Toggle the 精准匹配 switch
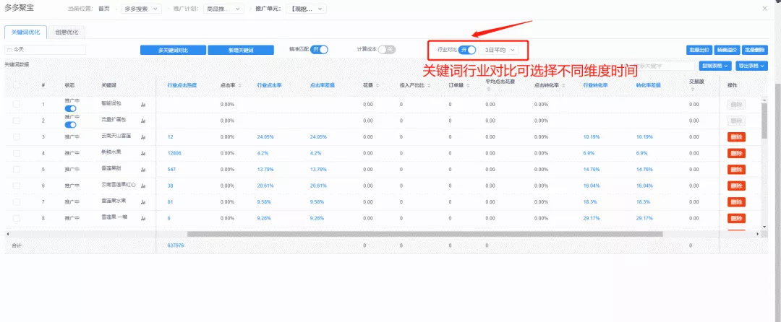 coord(320,50)
